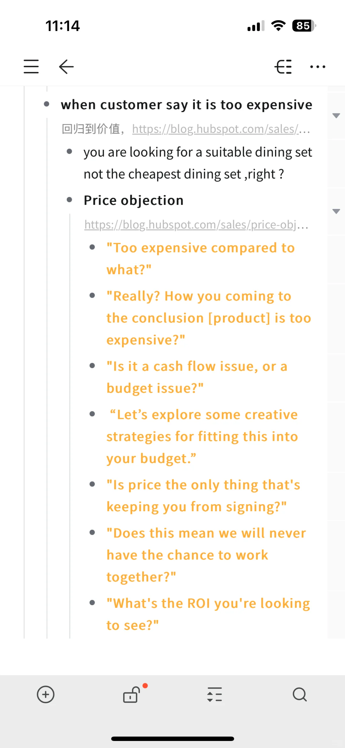Tap the back arrow

click(x=66, y=66)
